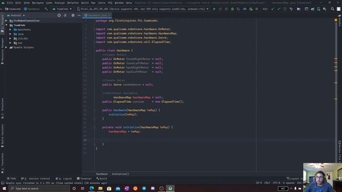Open the toolbar search magnifier
Viewport: 342px width, 192px height.
tap(332, 9)
